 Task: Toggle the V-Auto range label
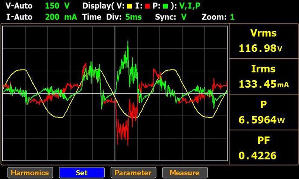(19, 6)
